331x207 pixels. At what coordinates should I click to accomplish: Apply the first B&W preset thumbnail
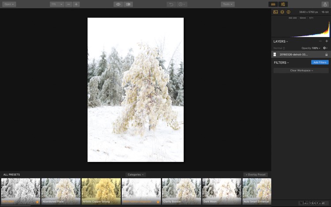[21, 191]
